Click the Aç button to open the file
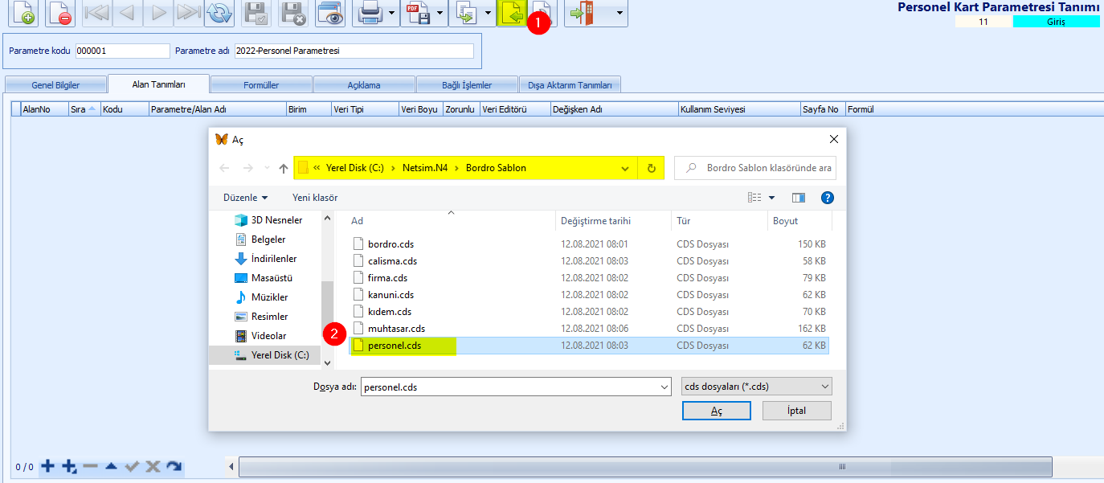1104x483 pixels. point(717,411)
